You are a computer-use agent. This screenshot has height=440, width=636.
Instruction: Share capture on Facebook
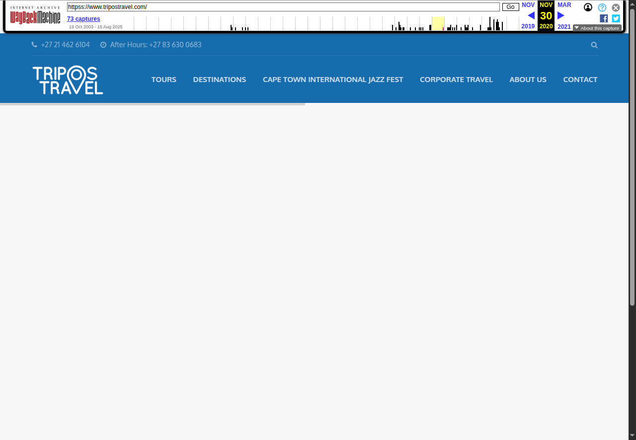pos(604,18)
